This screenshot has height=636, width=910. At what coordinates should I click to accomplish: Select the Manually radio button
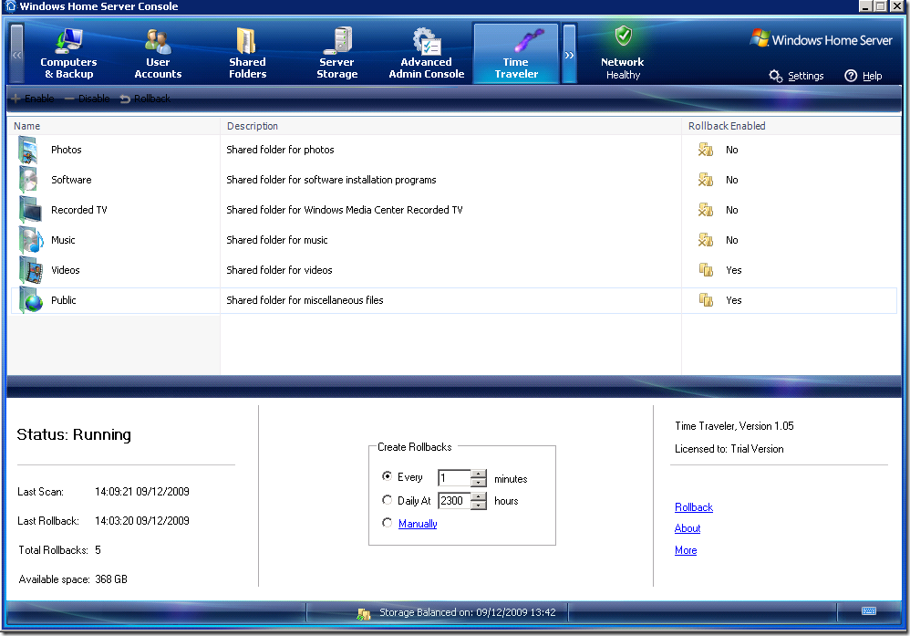(x=388, y=523)
